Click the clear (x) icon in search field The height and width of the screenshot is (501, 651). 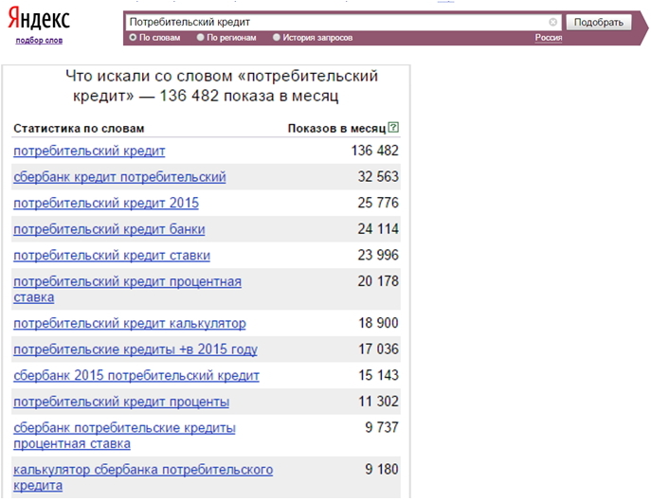click(553, 22)
